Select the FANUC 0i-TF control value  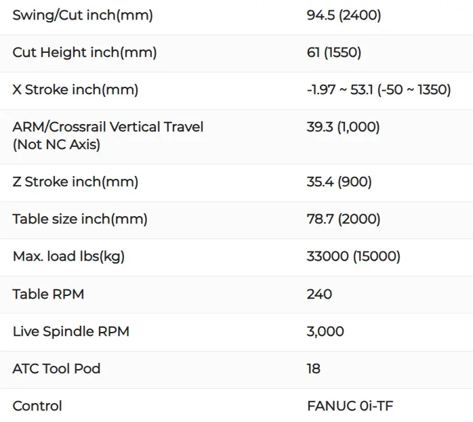coord(350,406)
